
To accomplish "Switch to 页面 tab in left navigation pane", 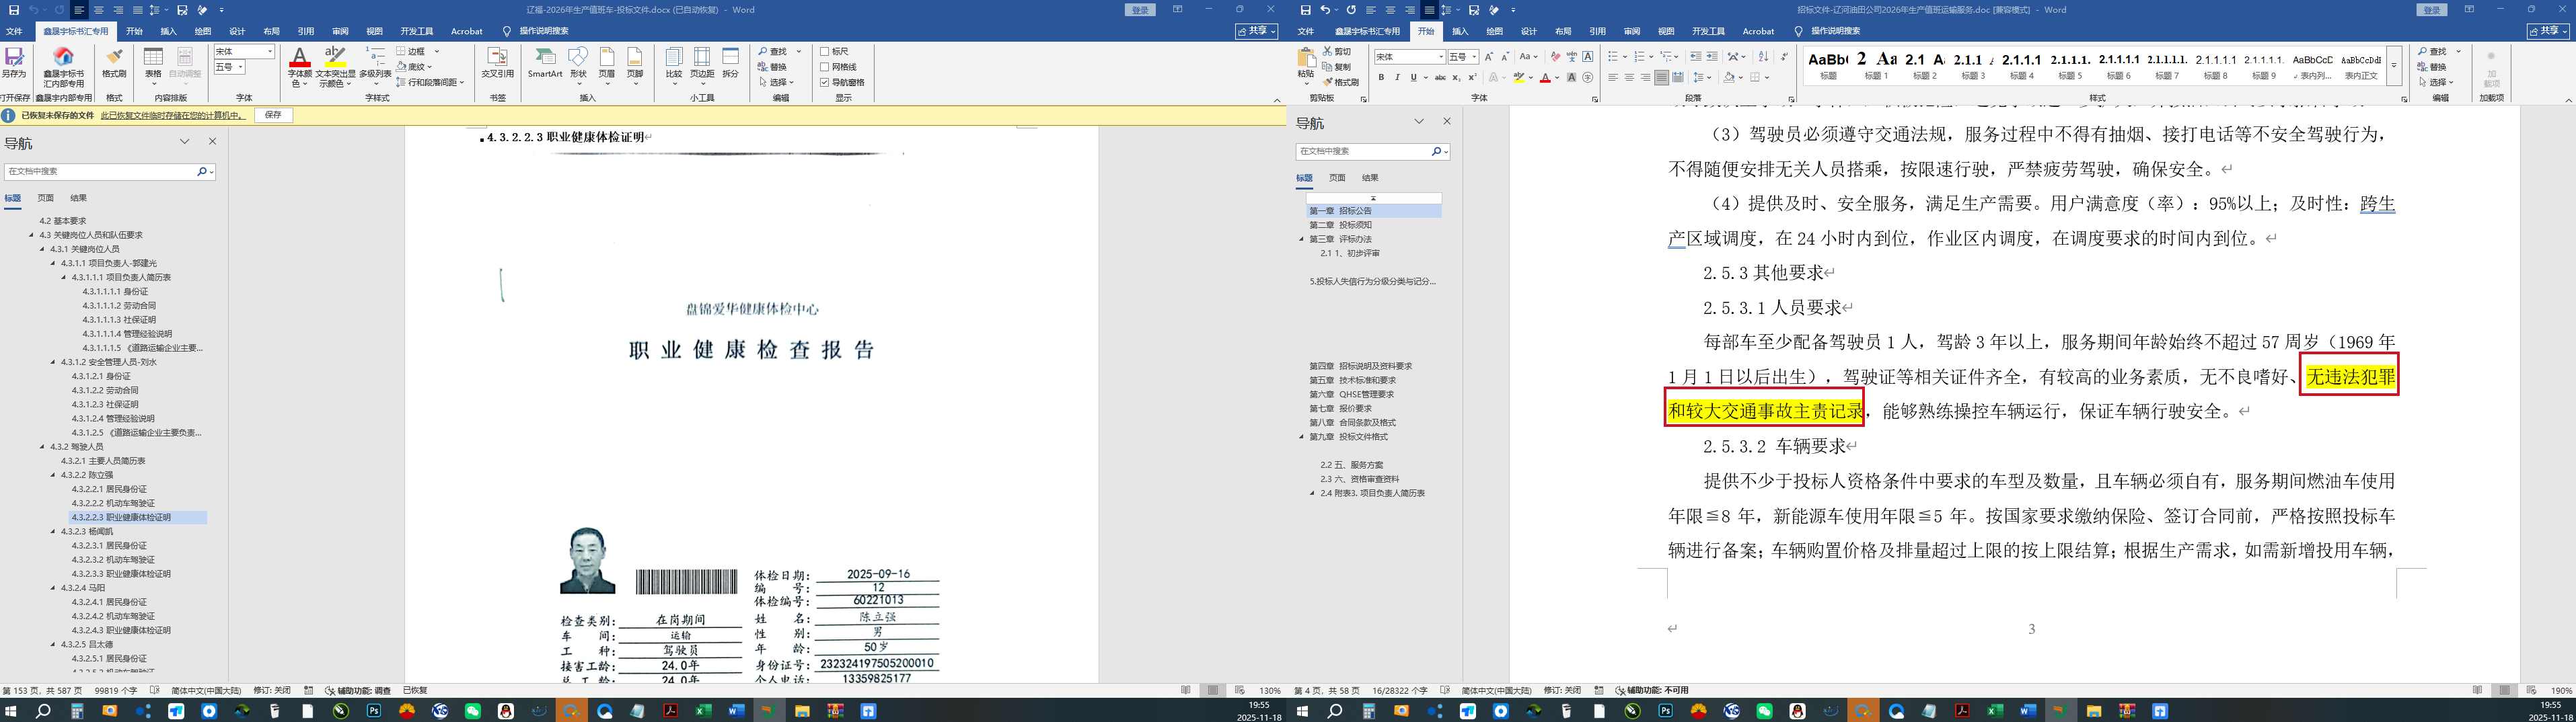I will click(46, 198).
